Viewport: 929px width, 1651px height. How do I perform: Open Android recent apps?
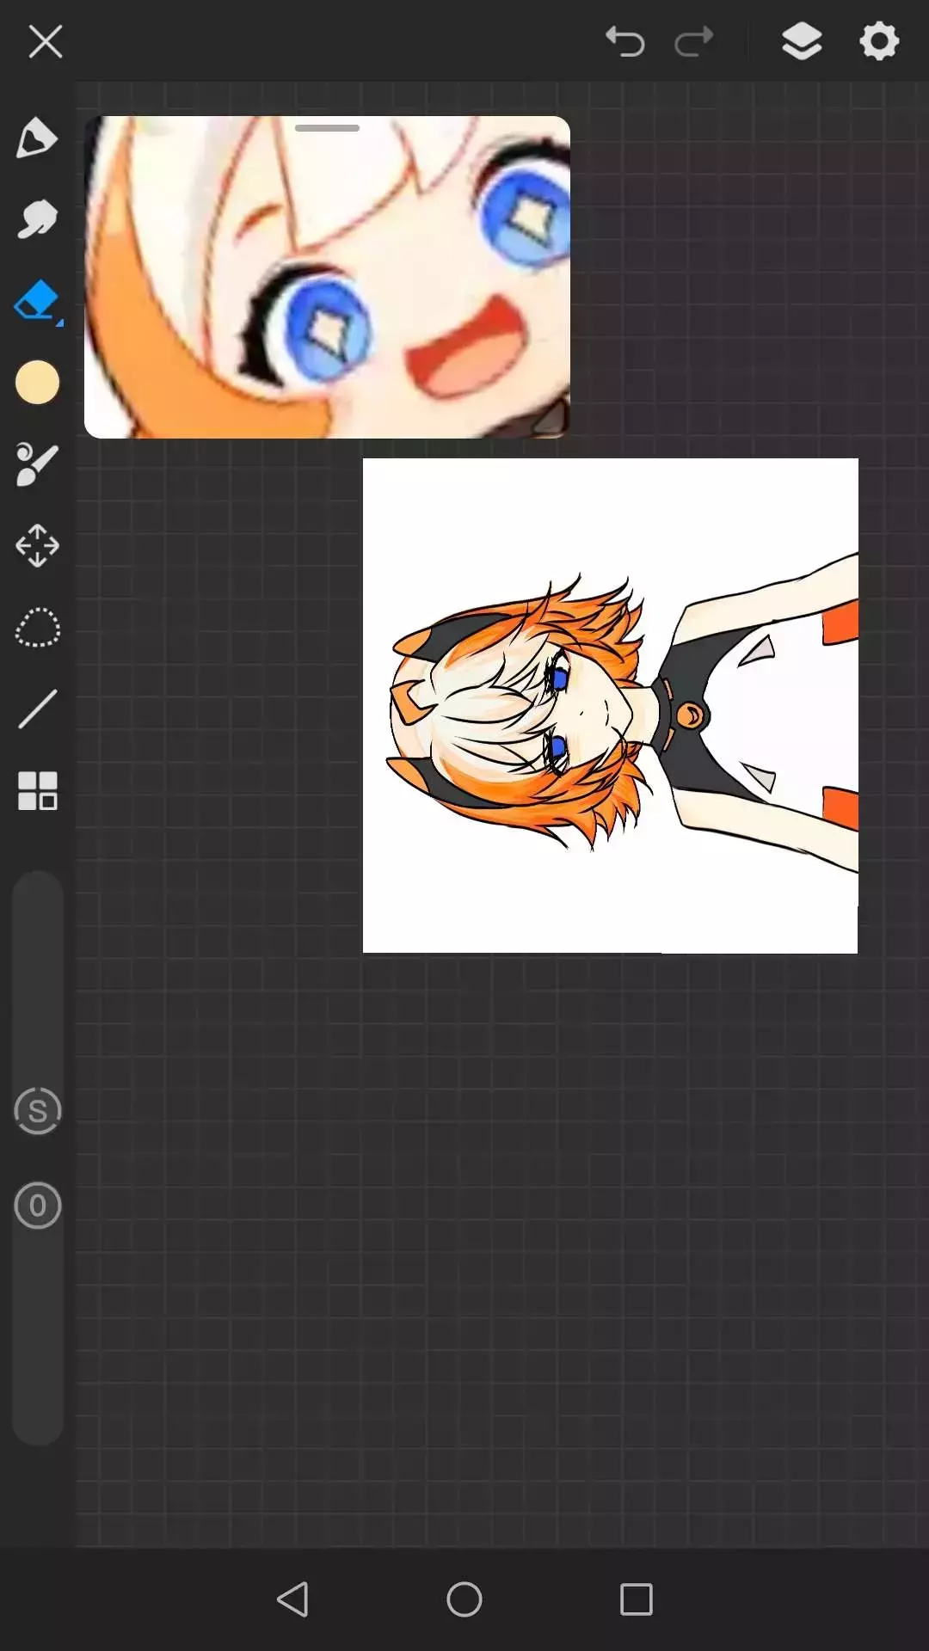(637, 1599)
